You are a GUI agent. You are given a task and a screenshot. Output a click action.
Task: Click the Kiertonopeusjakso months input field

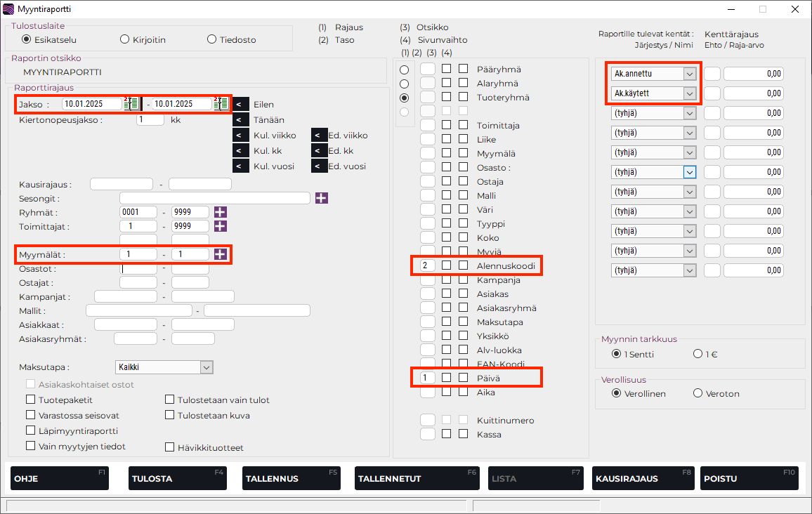[x=150, y=119]
